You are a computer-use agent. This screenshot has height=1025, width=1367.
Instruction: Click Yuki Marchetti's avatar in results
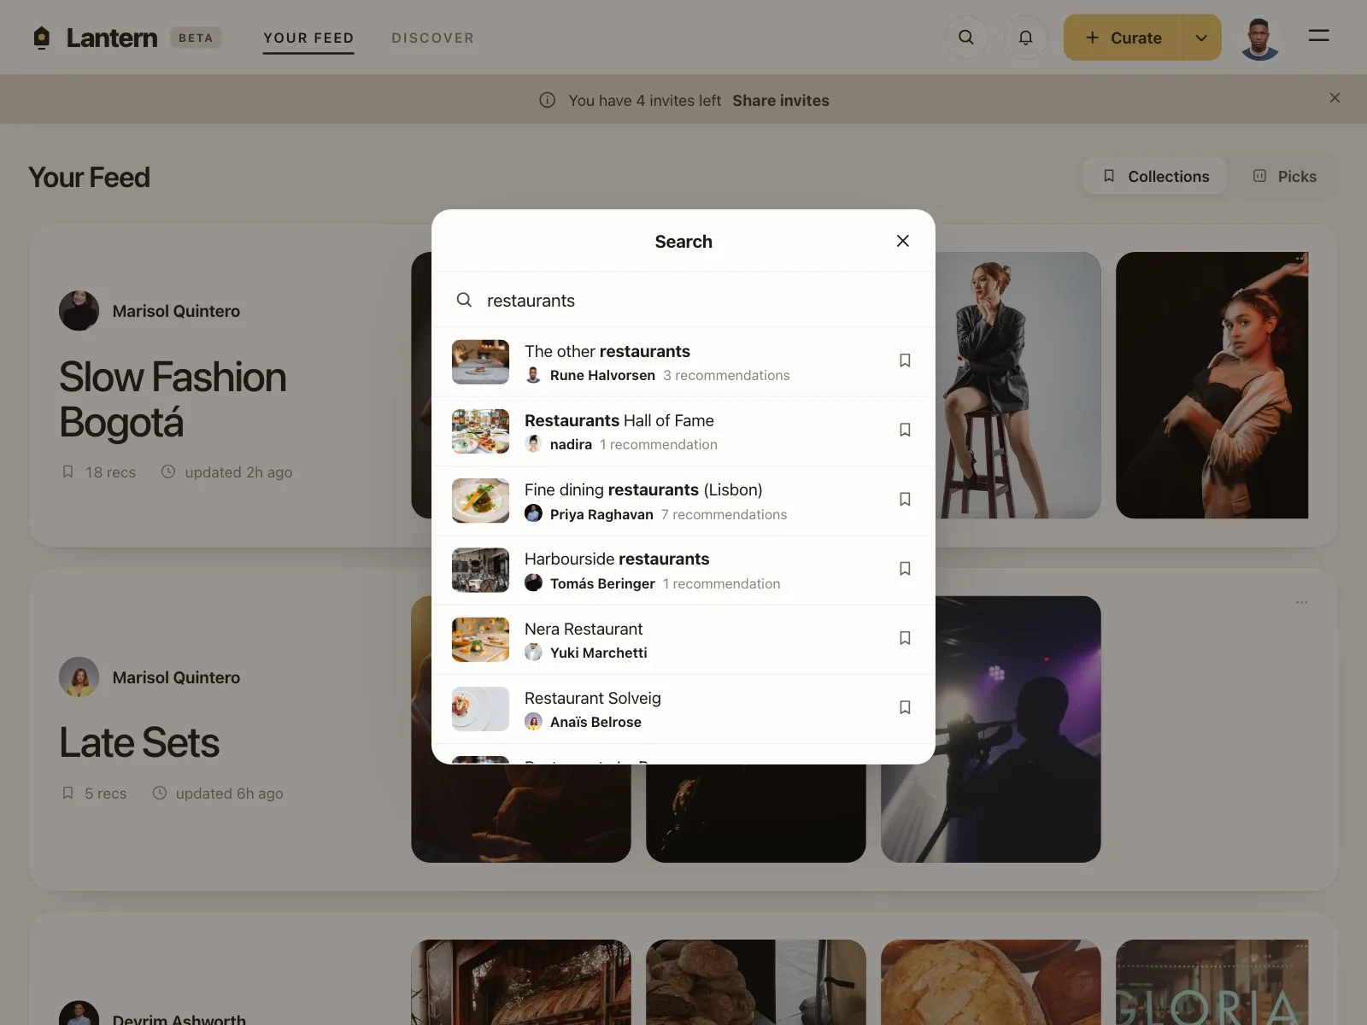click(533, 653)
